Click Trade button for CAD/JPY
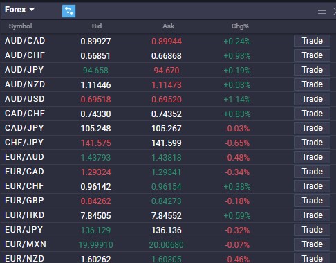 pyautogui.click(x=312, y=128)
